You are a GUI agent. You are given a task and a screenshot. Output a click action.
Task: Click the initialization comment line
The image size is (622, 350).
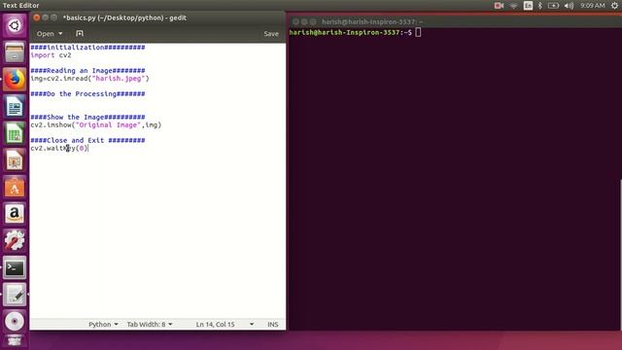pyautogui.click(x=87, y=48)
